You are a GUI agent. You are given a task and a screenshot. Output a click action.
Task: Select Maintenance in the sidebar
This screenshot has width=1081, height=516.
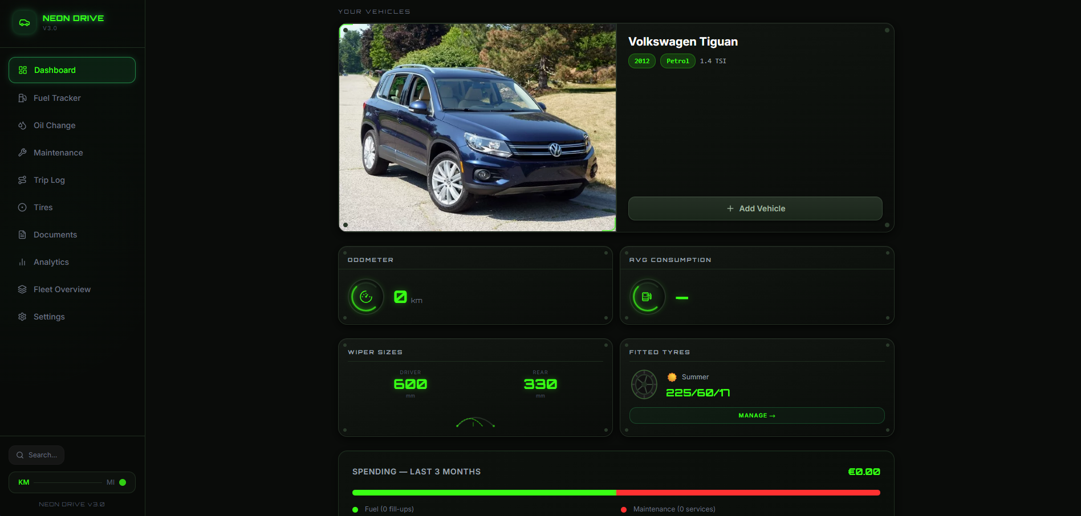72,153
